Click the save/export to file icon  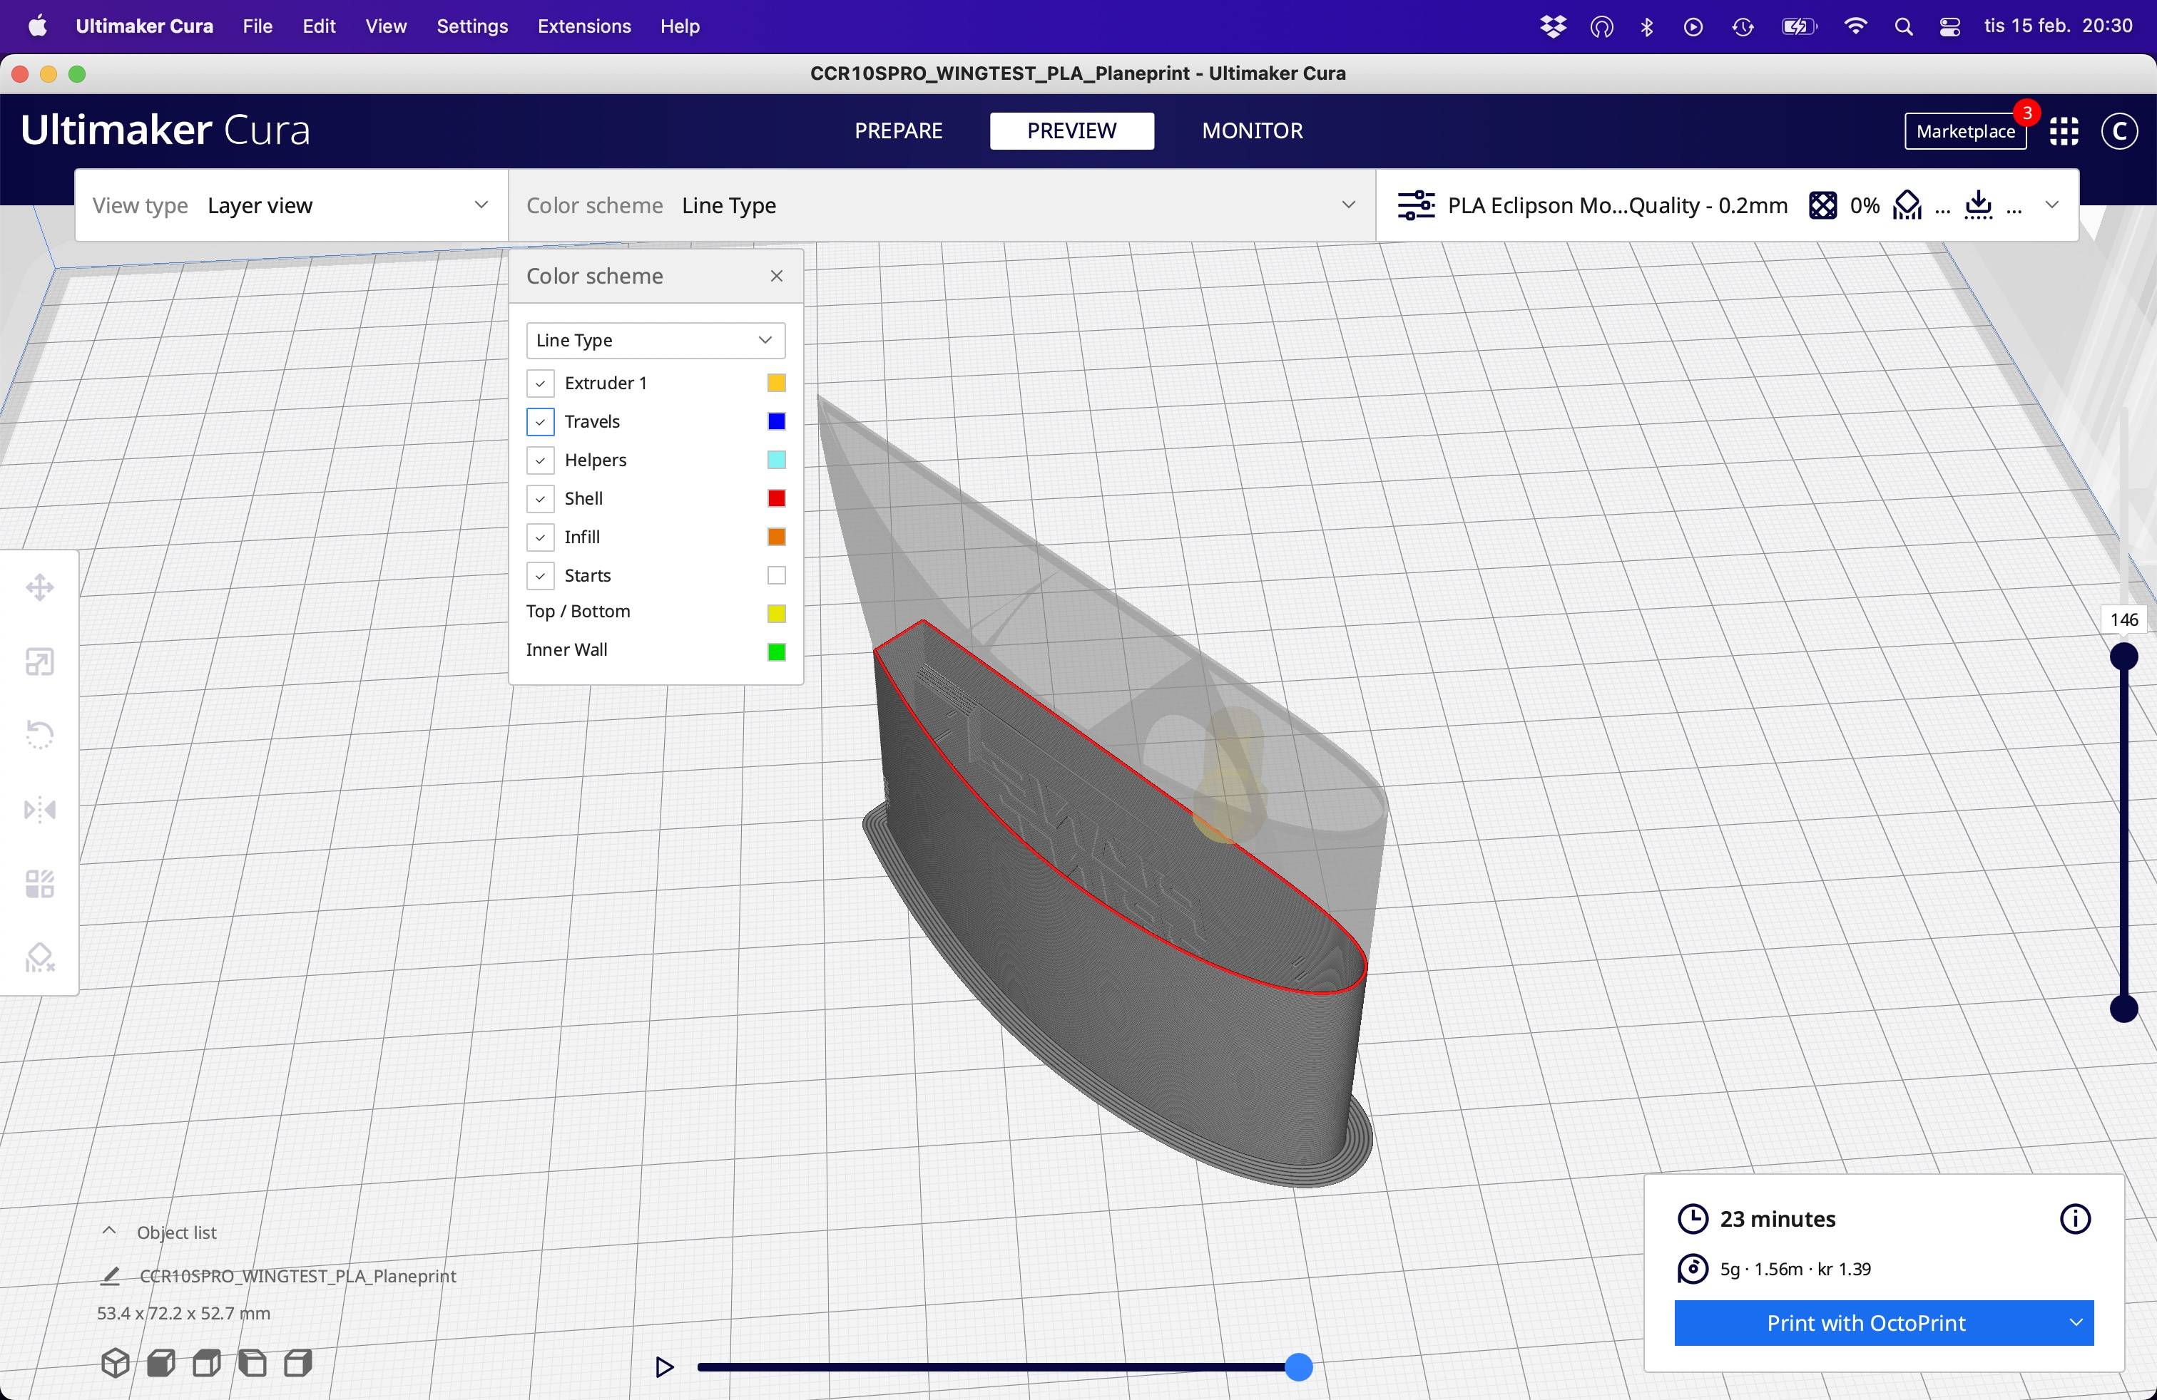(x=1978, y=205)
